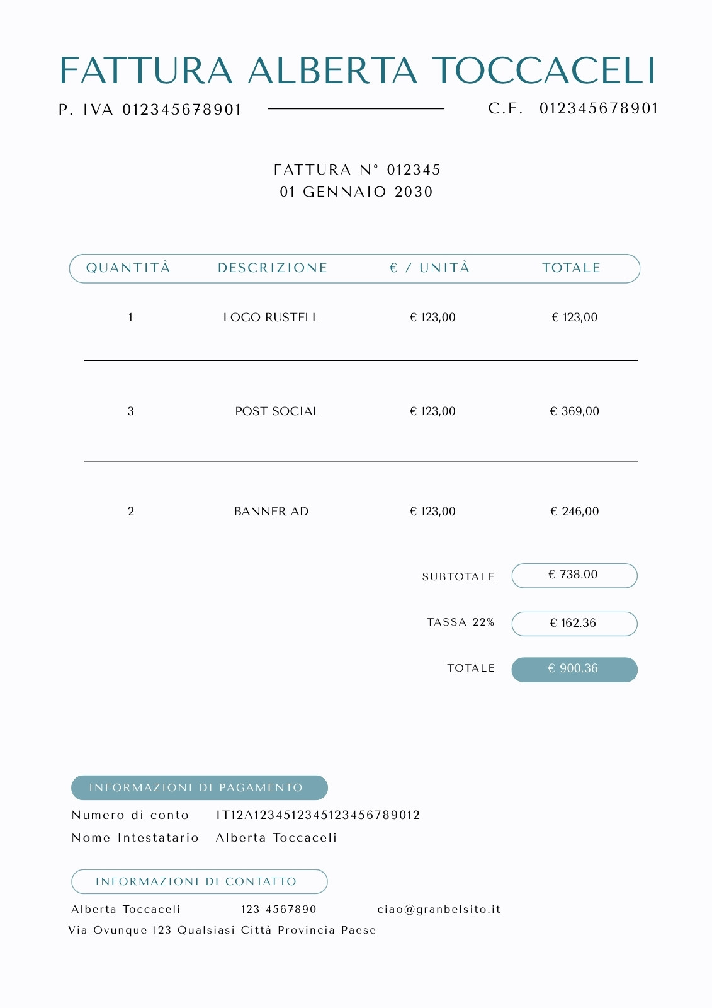Click the subtotal box € 738.00
The width and height of the screenshot is (712, 1008).
(575, 576)
